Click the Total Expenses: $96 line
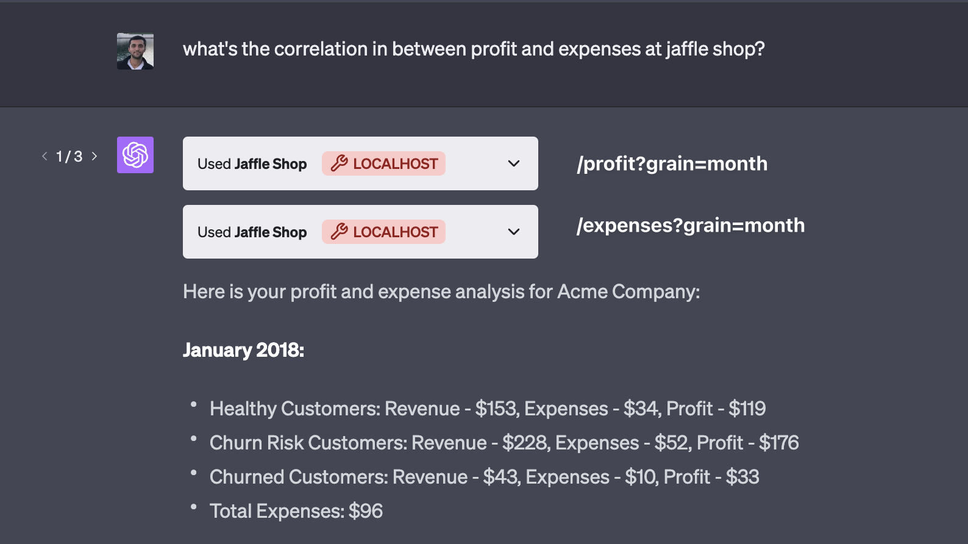This screenshot has height=544, width=968. [296, 511]
